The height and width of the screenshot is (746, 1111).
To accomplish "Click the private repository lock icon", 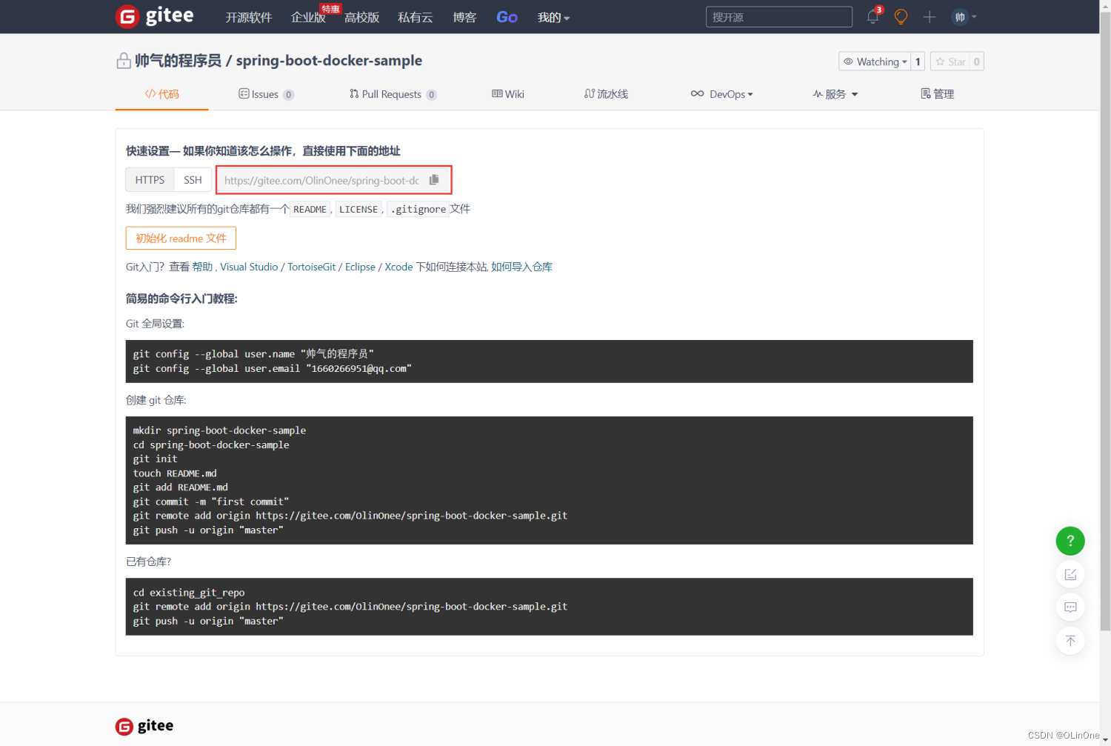I will tap(124, 61).
